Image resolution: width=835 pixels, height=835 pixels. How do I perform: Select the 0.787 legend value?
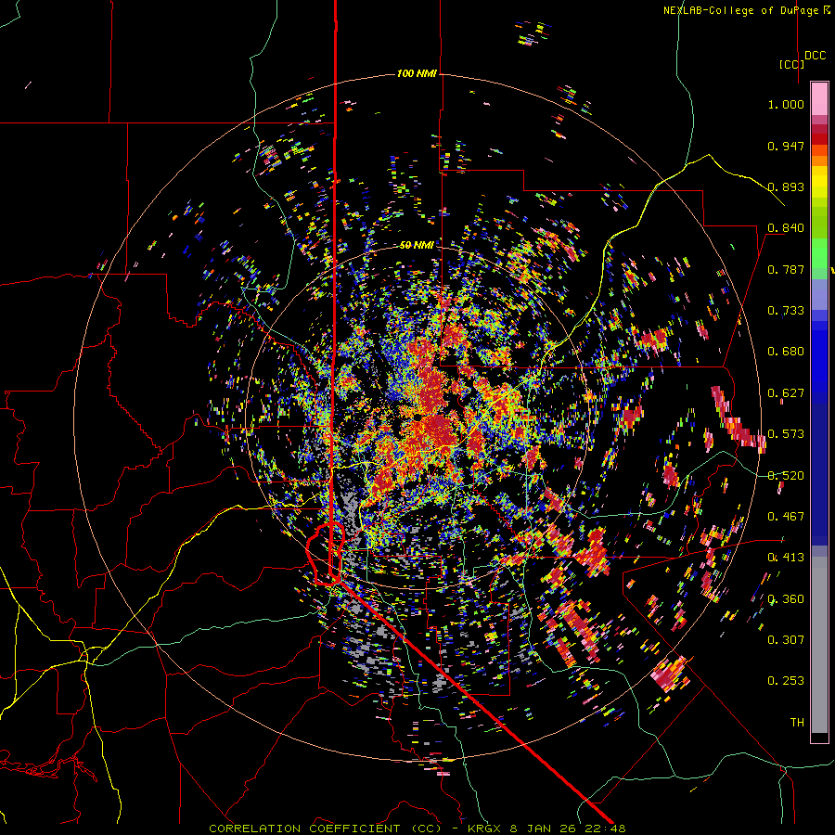[786, 269]
